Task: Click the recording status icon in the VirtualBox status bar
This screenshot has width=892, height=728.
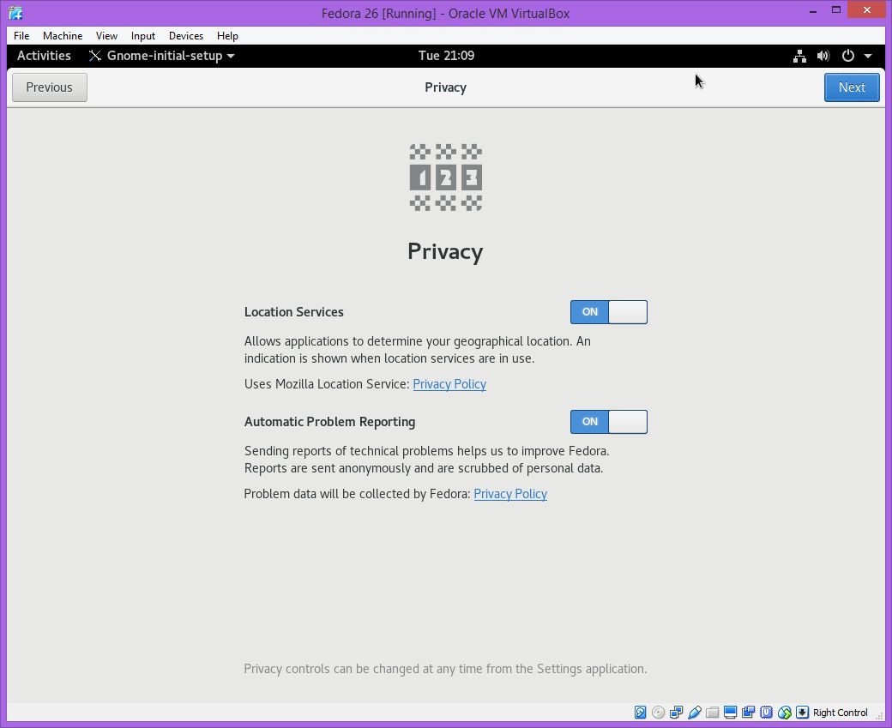Action: [x=748, y=712]
